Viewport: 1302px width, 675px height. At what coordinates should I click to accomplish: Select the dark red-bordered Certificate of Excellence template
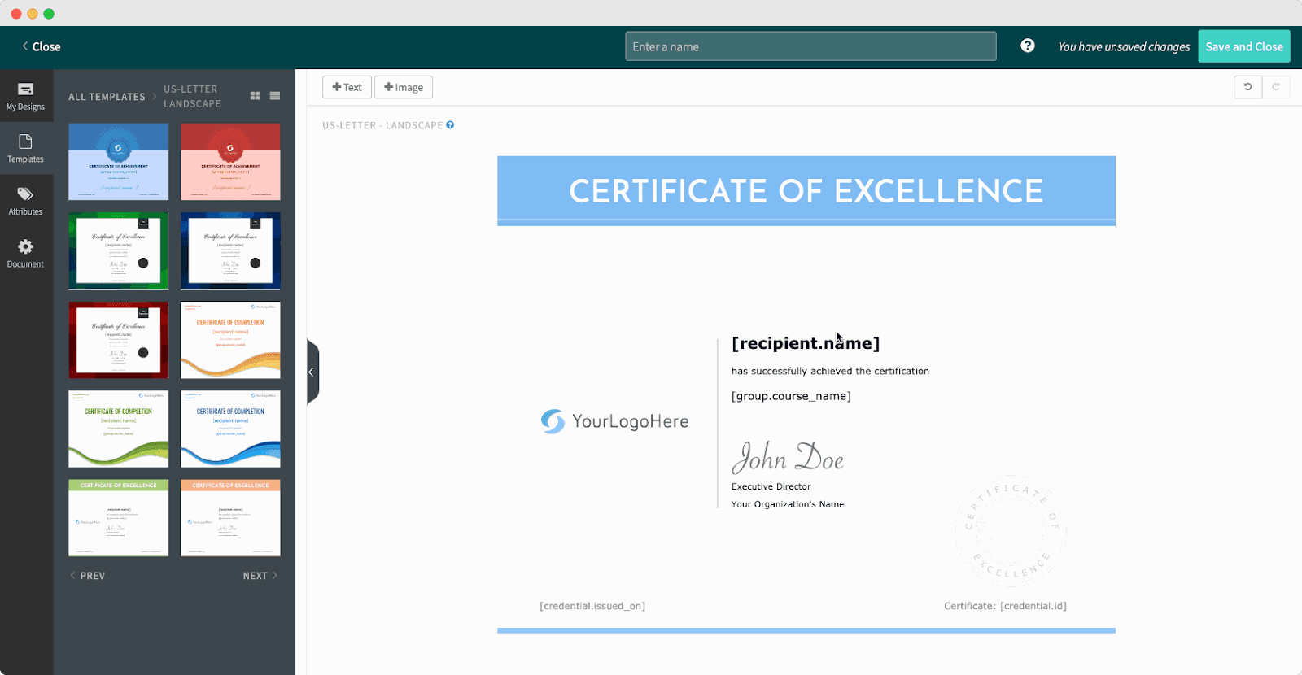119,340
